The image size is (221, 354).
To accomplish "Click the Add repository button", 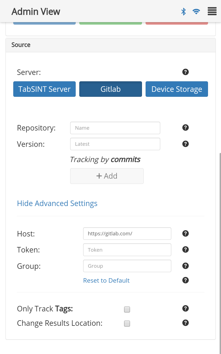I will point(107,176).
